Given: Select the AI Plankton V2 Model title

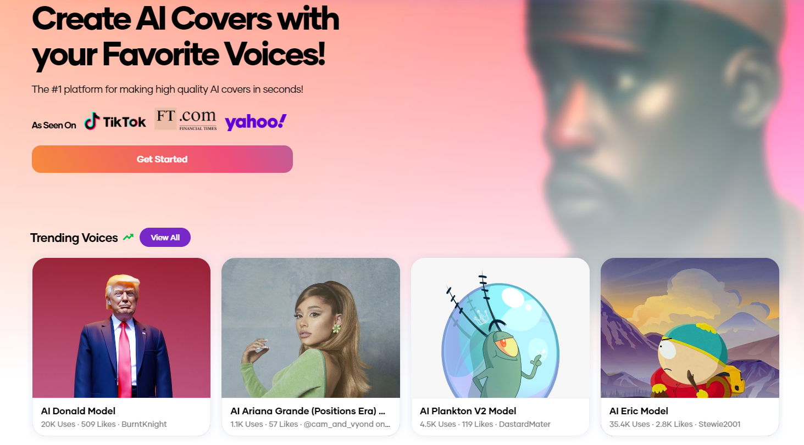Looking at the screenshot, I should pos(468,410).
